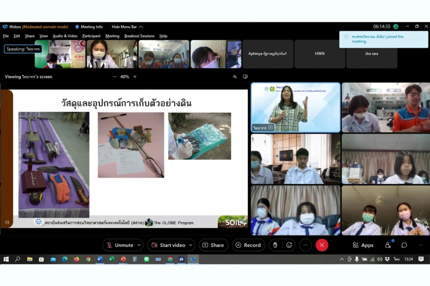This screenshot has width=430, height=286.
Task: Expand the audio options arrow beside Unmute
Action: point(139,245)
